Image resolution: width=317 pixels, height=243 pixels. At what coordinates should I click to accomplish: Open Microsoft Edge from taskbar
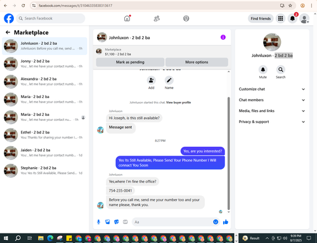tap(50, 239)
